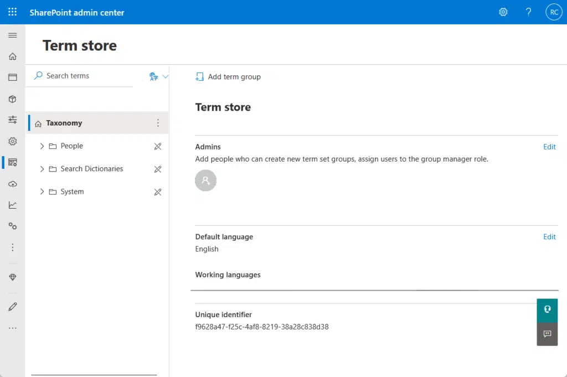Open the gray feedback chat button

pos(547,334)
